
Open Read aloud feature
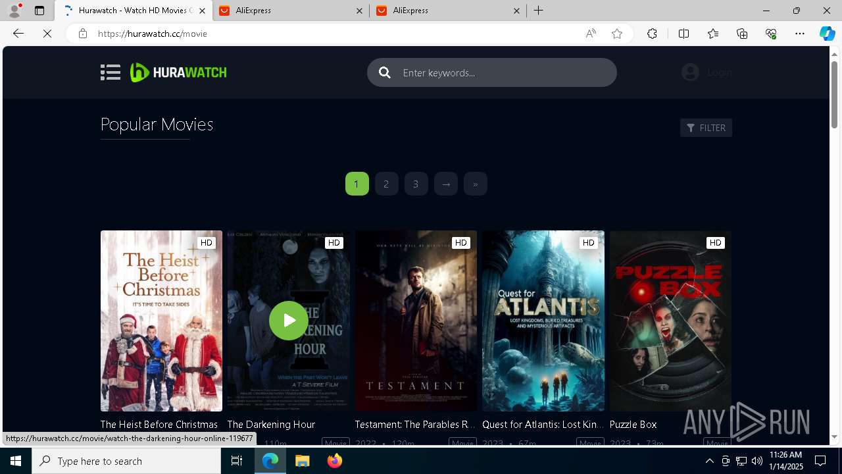click(591, 34)
